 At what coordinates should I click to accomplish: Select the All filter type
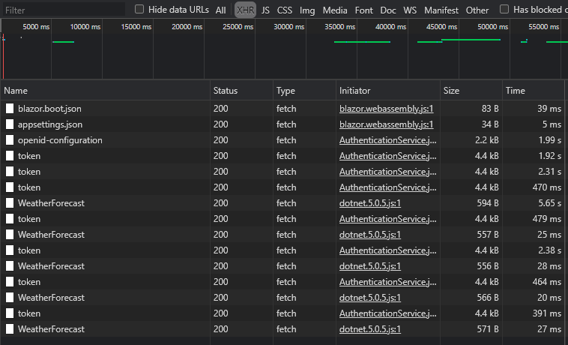click(220, 10)
